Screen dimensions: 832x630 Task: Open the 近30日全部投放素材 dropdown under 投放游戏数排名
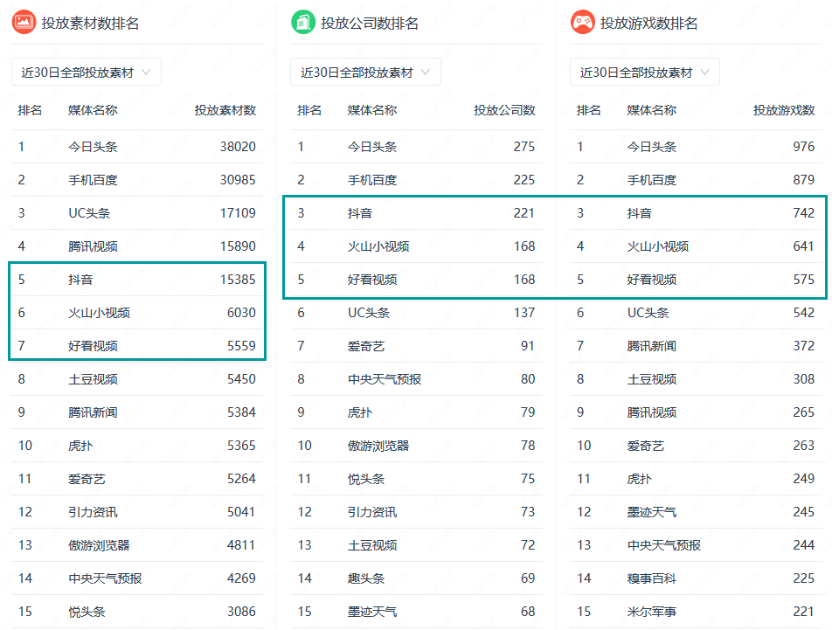(645, 73)
